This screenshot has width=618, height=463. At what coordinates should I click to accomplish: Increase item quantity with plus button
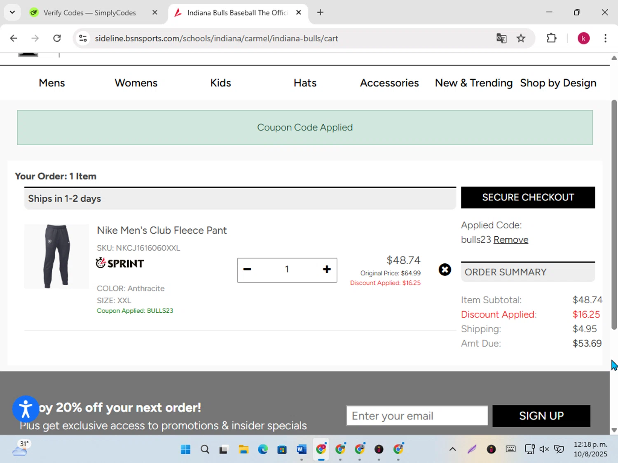point(327,270)
